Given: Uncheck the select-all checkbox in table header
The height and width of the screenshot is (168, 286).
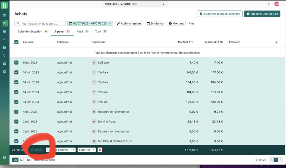Looking at the screenshot, I should coord(16,42).
